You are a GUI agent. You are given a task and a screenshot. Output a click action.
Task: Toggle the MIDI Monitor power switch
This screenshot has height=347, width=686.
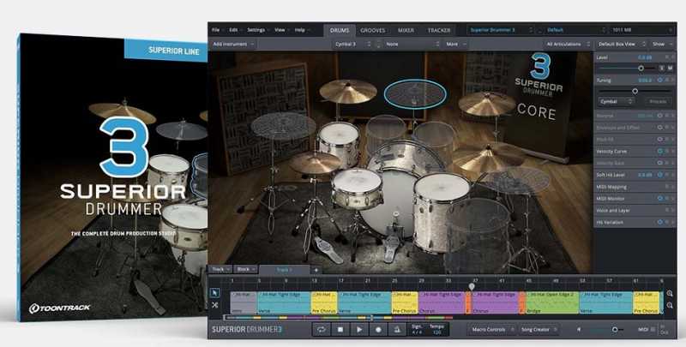click(x=659, y=199)
